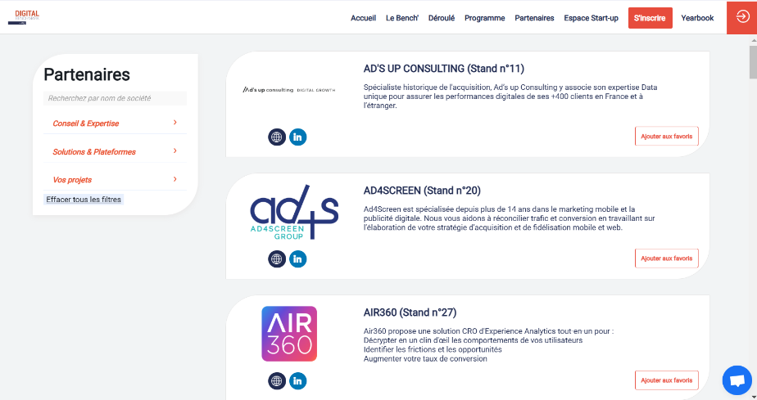Click the S'inscrire button
Screen dimensions: 757x400
coord(650,18)
